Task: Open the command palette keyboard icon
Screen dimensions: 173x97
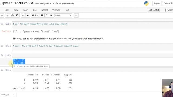Action: (76, 15)
